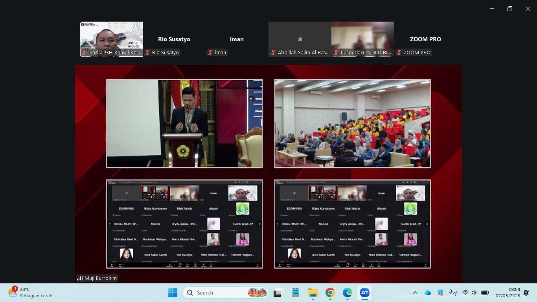Click the audience hall video panel
537x302 pixels.
click(x=352, y=123)
